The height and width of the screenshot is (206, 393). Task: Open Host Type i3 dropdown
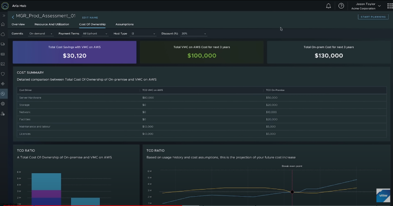143,33
